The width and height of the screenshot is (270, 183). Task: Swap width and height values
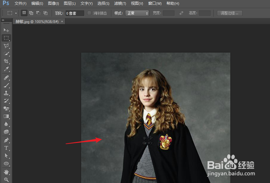tap(181, 13)
